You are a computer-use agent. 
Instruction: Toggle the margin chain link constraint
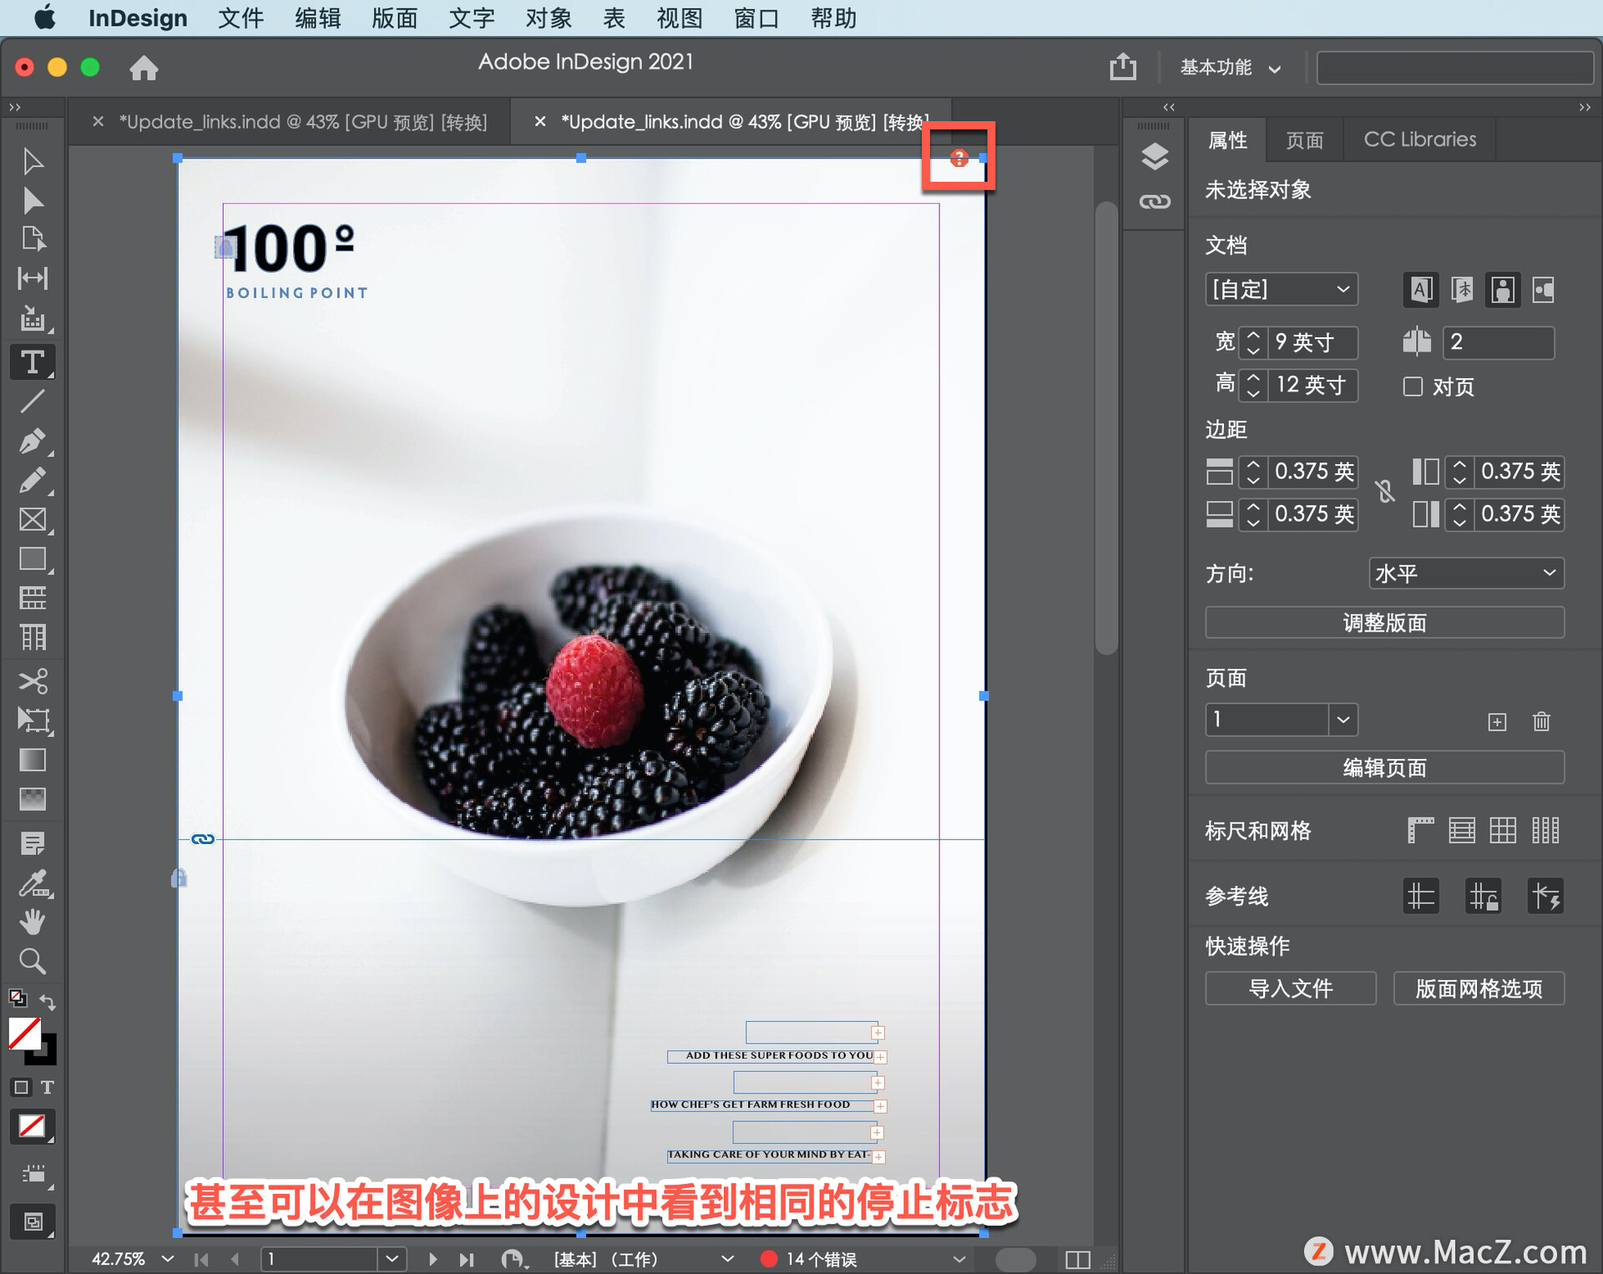coord(1385,492)
